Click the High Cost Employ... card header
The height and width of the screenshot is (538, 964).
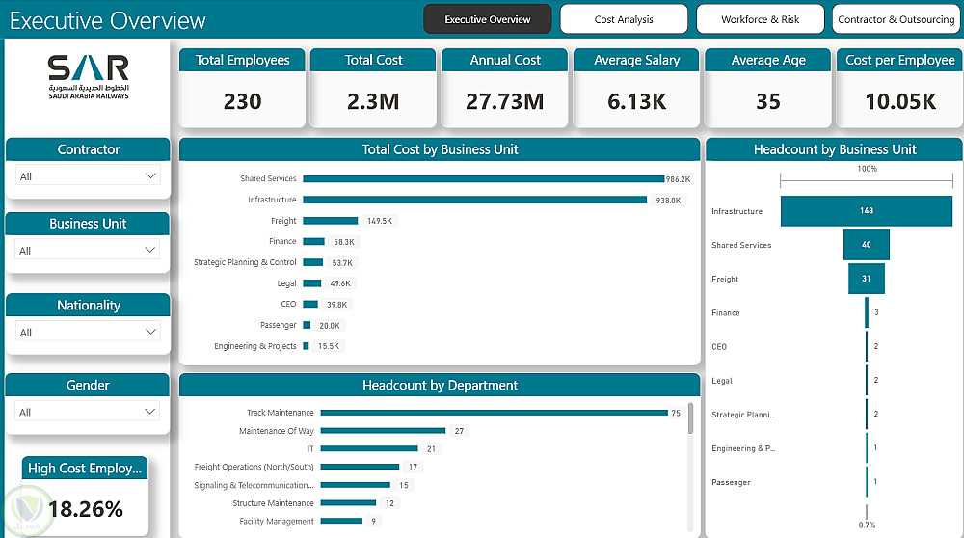[85, 468]
